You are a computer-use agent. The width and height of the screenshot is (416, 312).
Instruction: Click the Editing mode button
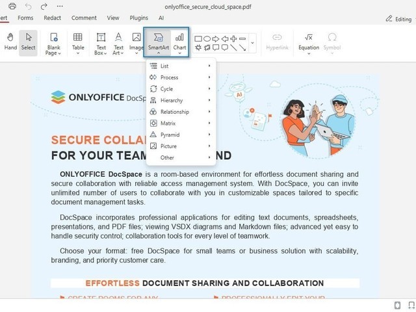point(398,19)
